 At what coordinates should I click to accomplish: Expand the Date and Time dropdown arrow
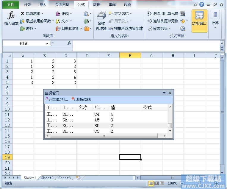(82, 29)
